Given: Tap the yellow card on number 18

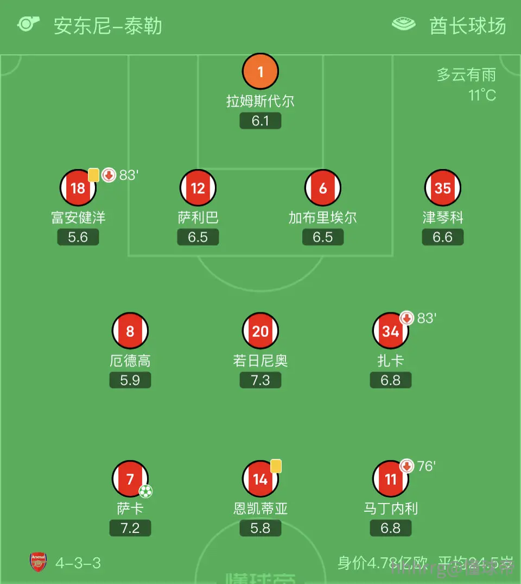Looking at the screenshot, I should pyautogui.click(x=93, y=175).
